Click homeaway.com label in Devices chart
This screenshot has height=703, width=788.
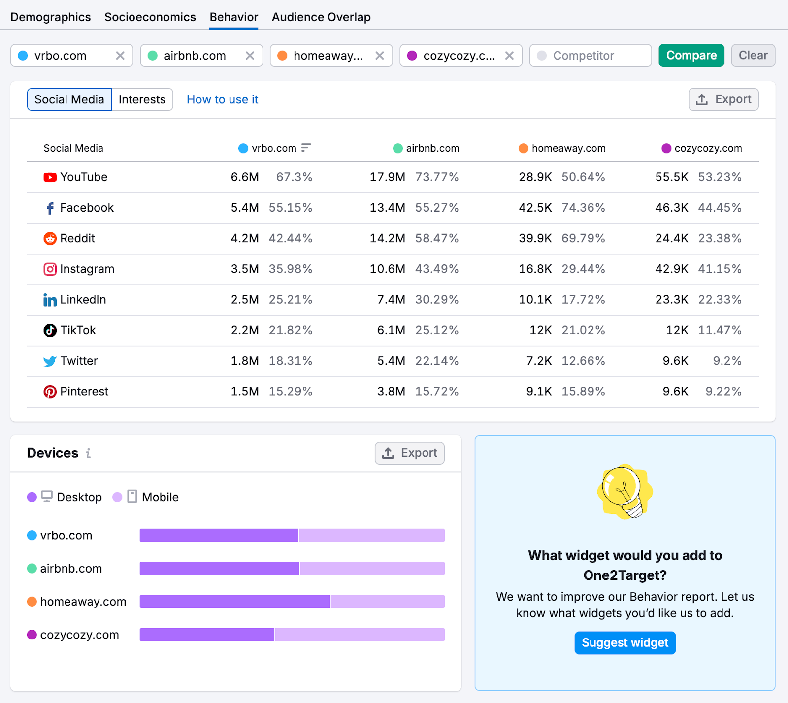pyautogui.click(x=83, y=602)
